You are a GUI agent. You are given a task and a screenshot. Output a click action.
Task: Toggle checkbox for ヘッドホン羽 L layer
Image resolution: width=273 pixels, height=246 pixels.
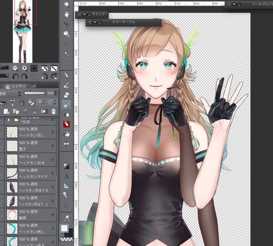point(1,132)
